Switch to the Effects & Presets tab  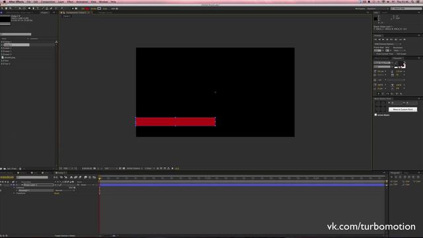(381, 58)
